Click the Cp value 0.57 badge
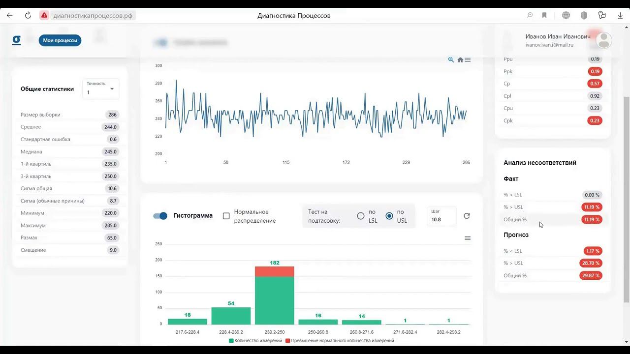Image resolution: width=630 pixels, height=354 pixels. tap(595, 84)
